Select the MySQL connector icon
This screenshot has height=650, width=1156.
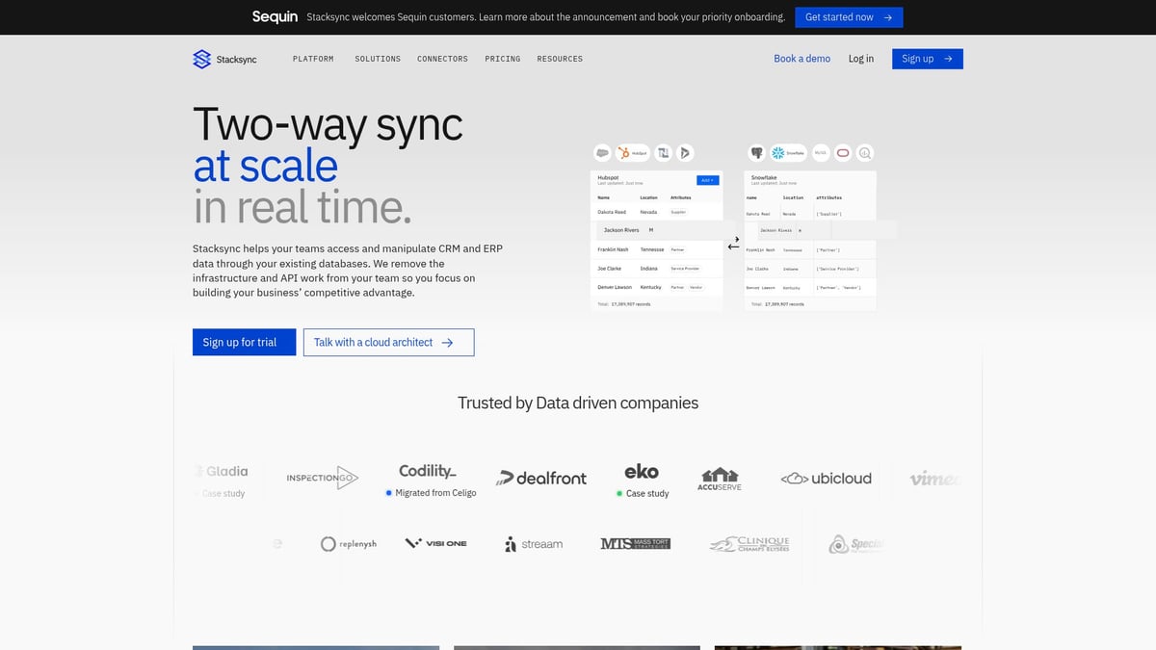tap(819, 152)
